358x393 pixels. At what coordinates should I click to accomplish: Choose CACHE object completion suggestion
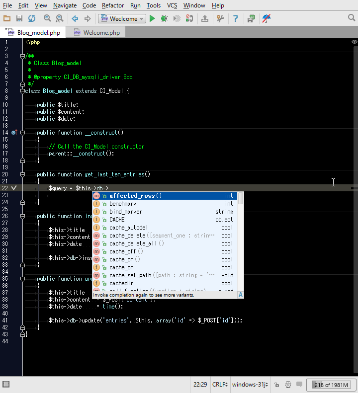click(x=165, y=220)
